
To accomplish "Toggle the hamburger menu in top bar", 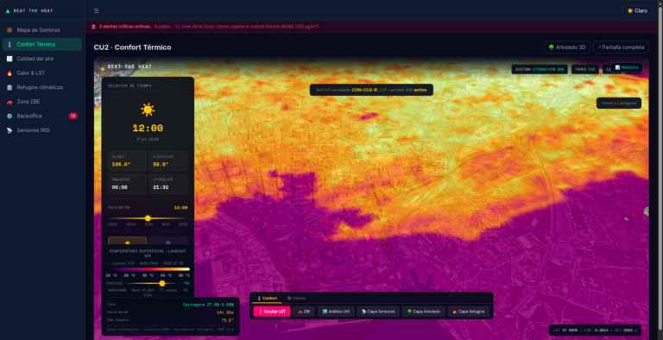I will [97, 11].
